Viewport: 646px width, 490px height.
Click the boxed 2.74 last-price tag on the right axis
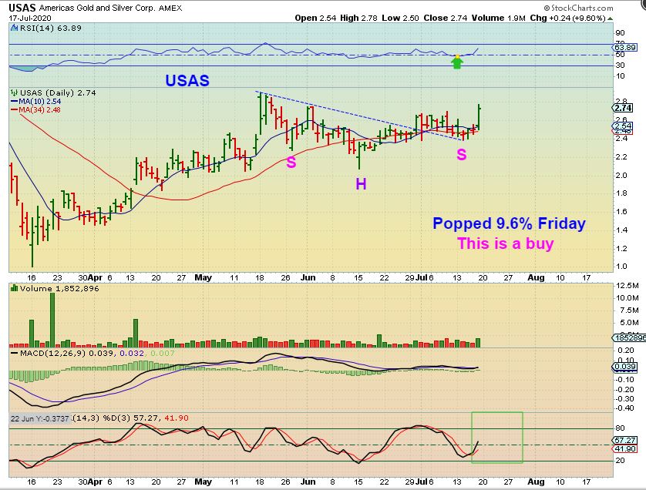(x=623, y=108)
